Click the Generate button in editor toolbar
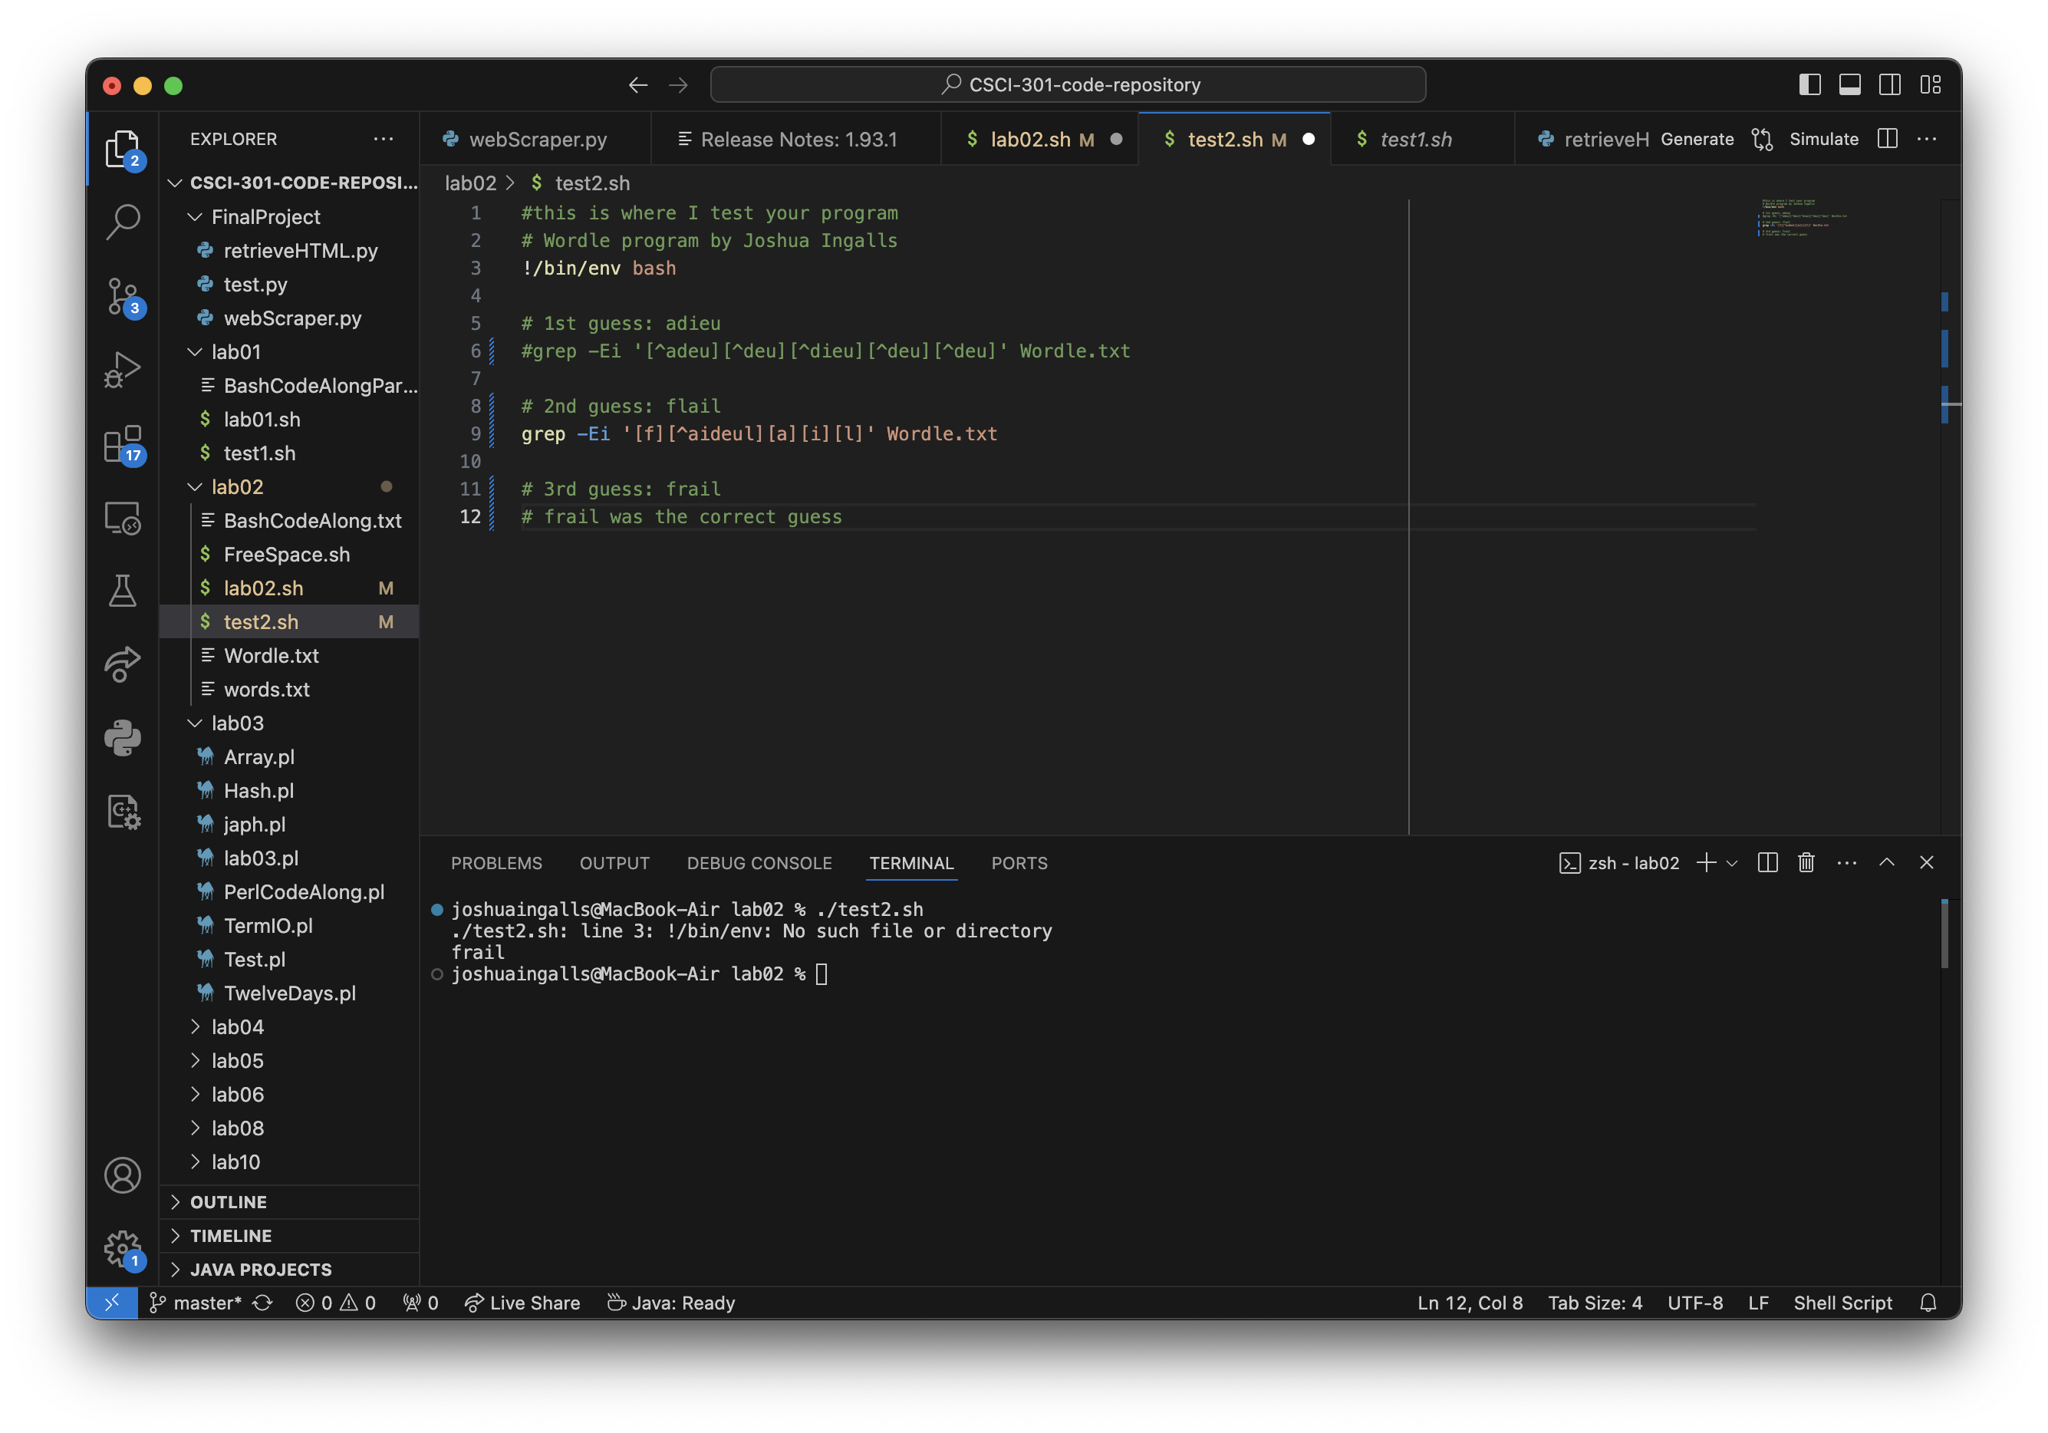This screenshot has width=2048, height=1433. coord(1697,139)
